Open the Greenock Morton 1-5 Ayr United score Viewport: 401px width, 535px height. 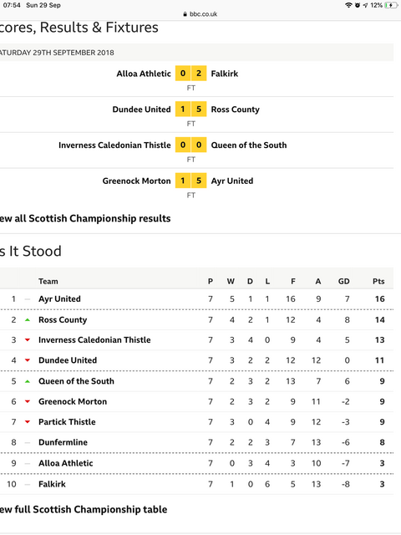[x=191, y=181]
